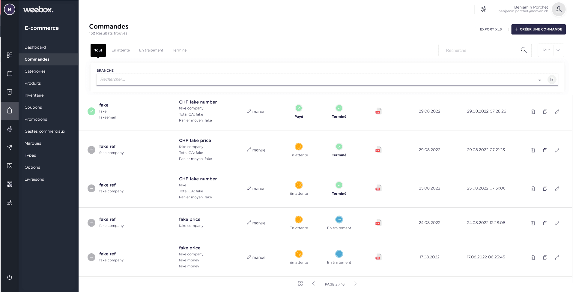Expand the Branche search dropdown
This screenshot has width=573, height=292.
(x=540, y=80)
